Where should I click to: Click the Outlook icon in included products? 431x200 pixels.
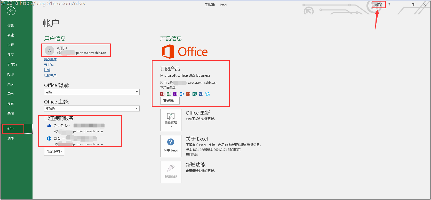pos(182,94)
